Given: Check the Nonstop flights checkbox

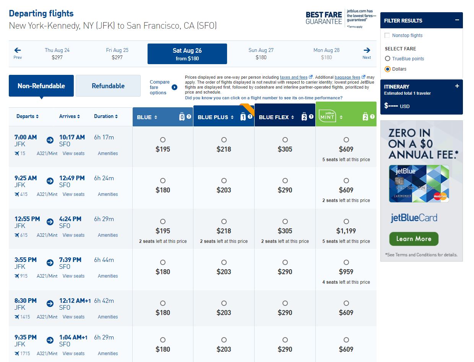Looking at the screenshot, I should click(387, 36).
